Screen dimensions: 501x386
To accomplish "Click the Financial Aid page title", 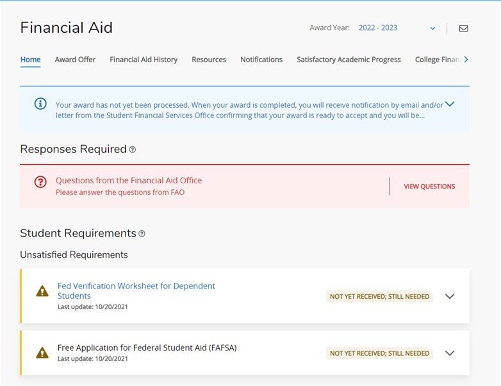I will click(67, 28).
